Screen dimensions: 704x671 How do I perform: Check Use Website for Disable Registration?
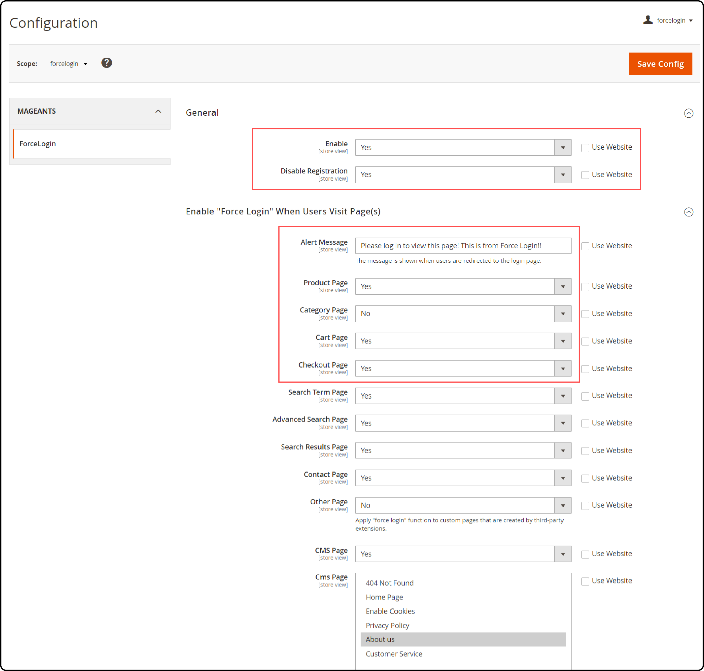click(585, 175)
